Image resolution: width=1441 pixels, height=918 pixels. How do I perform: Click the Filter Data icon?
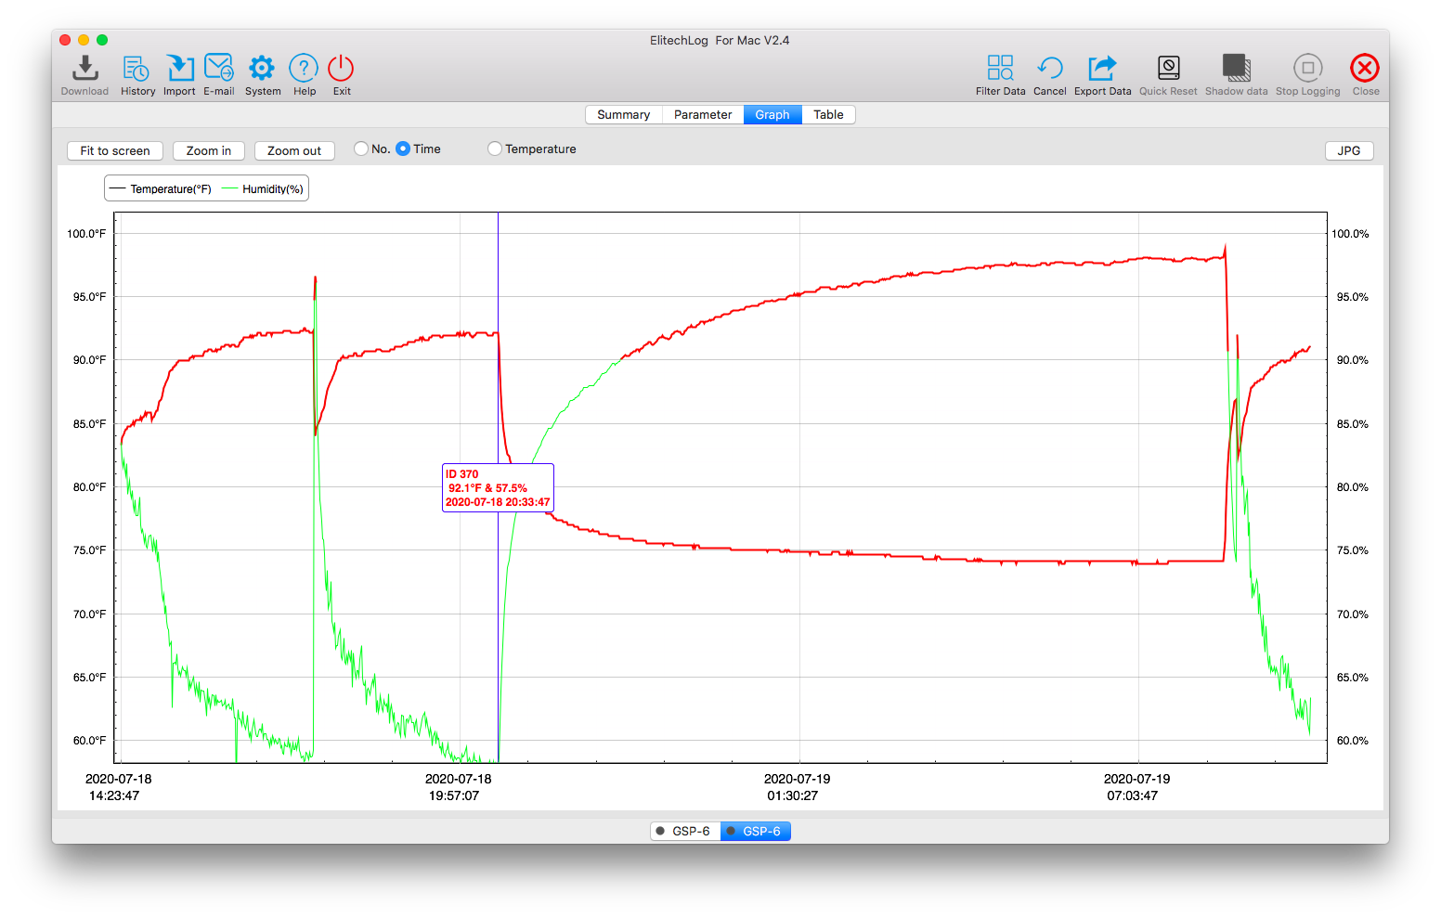click(1000, 69)
